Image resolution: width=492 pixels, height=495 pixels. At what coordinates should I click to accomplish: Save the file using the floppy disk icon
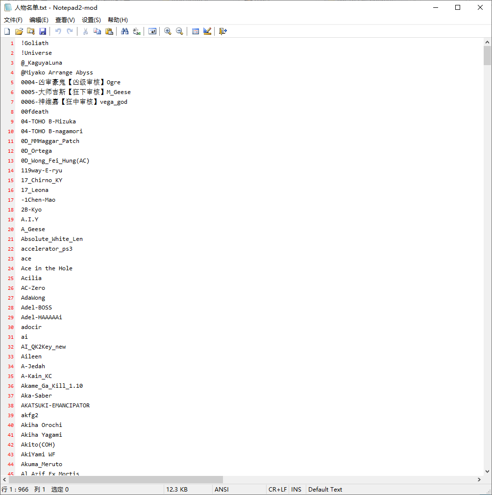(43, 31)
